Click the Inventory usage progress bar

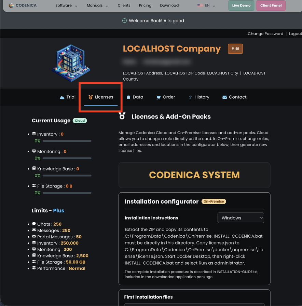click(67, 141)
